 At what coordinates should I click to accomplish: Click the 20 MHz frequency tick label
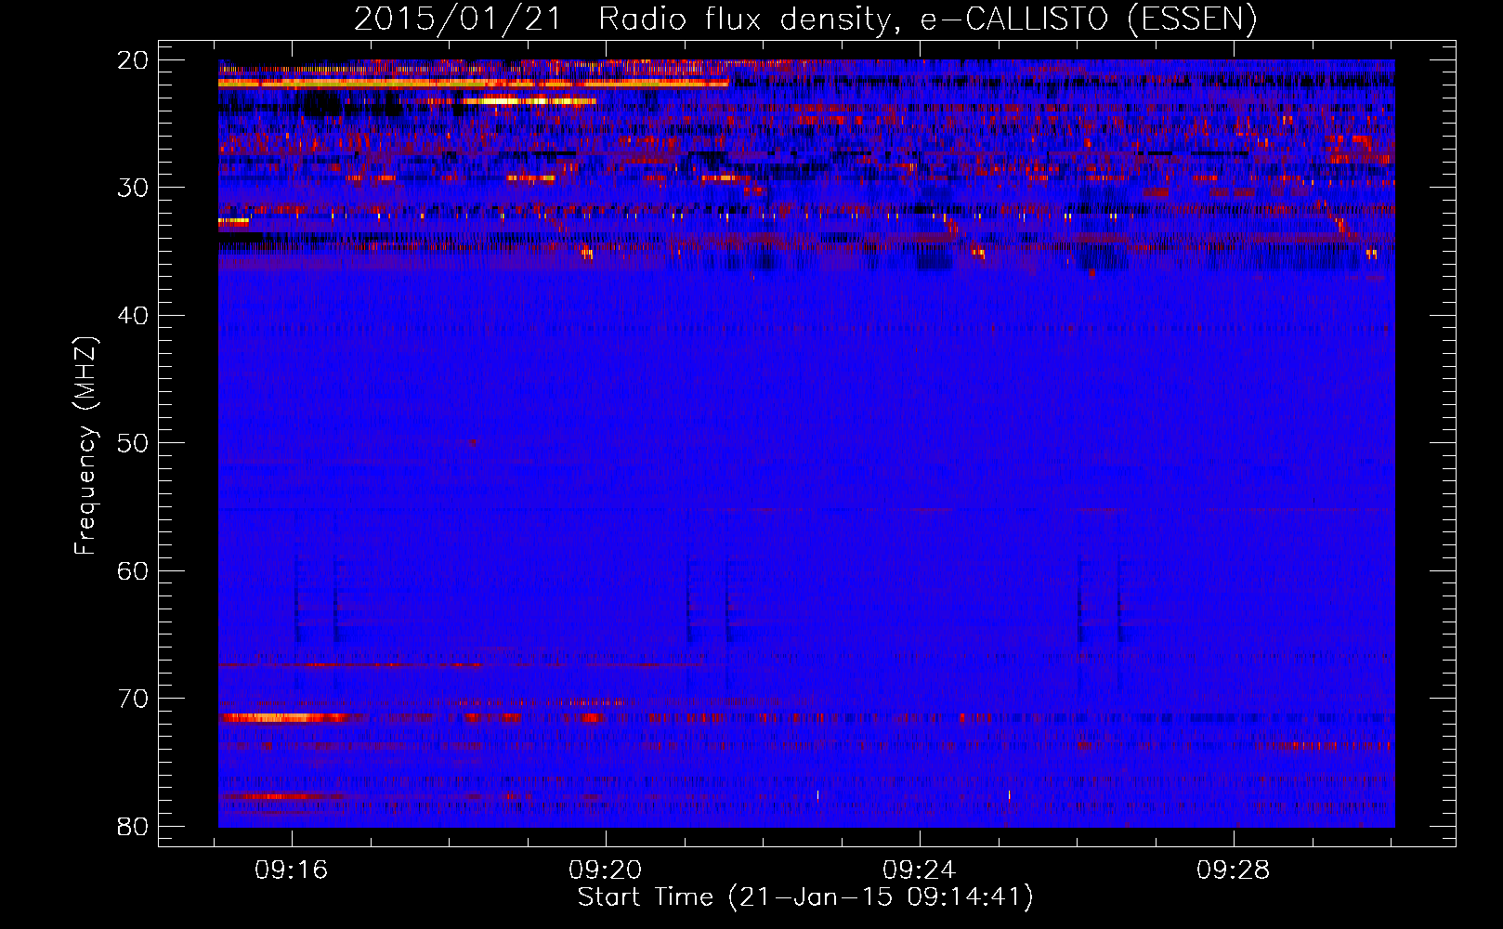pyautogui.click(x=134, y=60)
